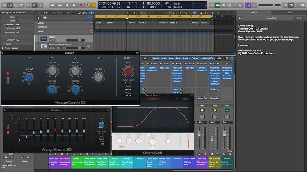
Task: Start playback with the Play button
Action: click(74, 5)
